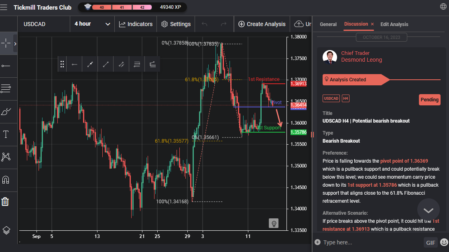This screenshot has width=449, height=252.
Task: Open the hamburger main menu
Action: [x=4, y=7]
